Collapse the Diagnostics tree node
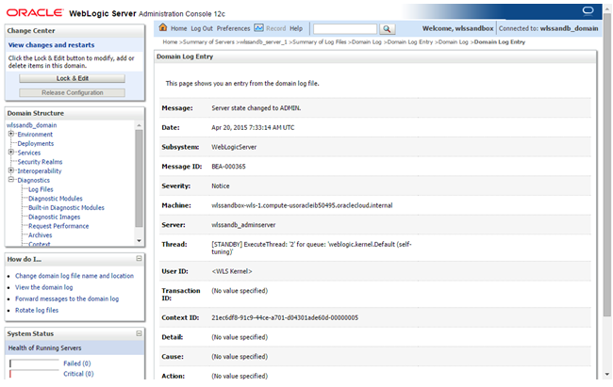The image size is (613, 387). (11, 180)
